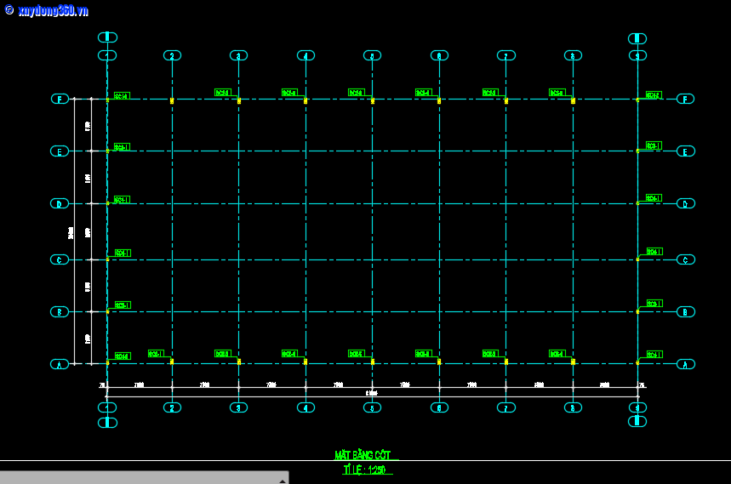Click the horizontal scrollbar at bottom left

(136, 477)
